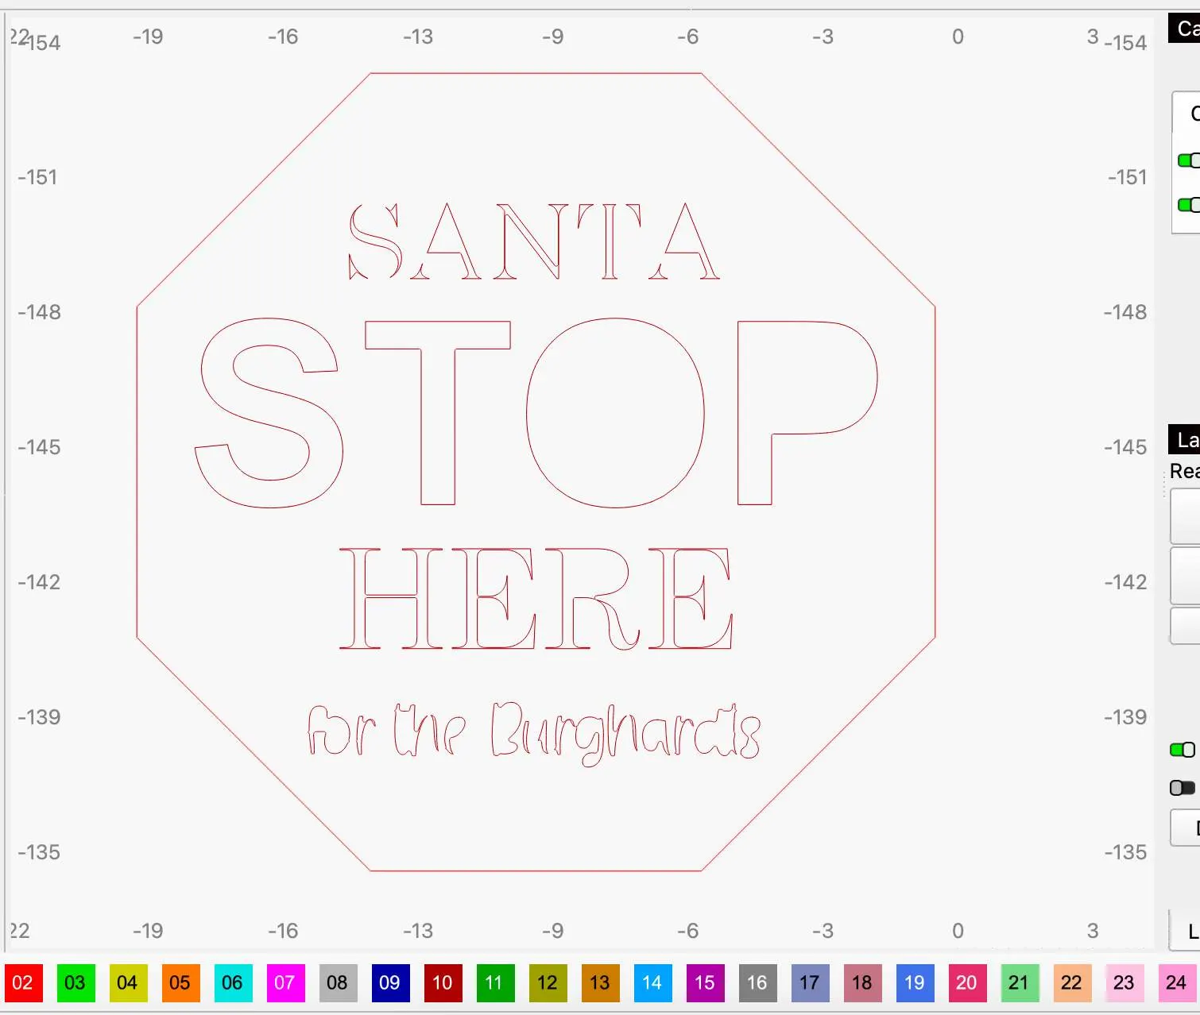The height and width of the screenshot is (1015, 1200).
Task: Click the light pink 23 color swatch
Action: (1125, 982)
